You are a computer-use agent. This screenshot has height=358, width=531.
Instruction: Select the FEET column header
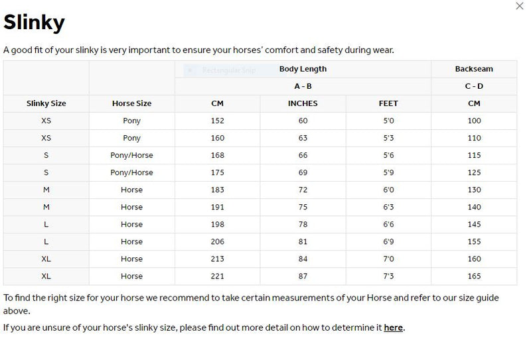tap(388, 103)
